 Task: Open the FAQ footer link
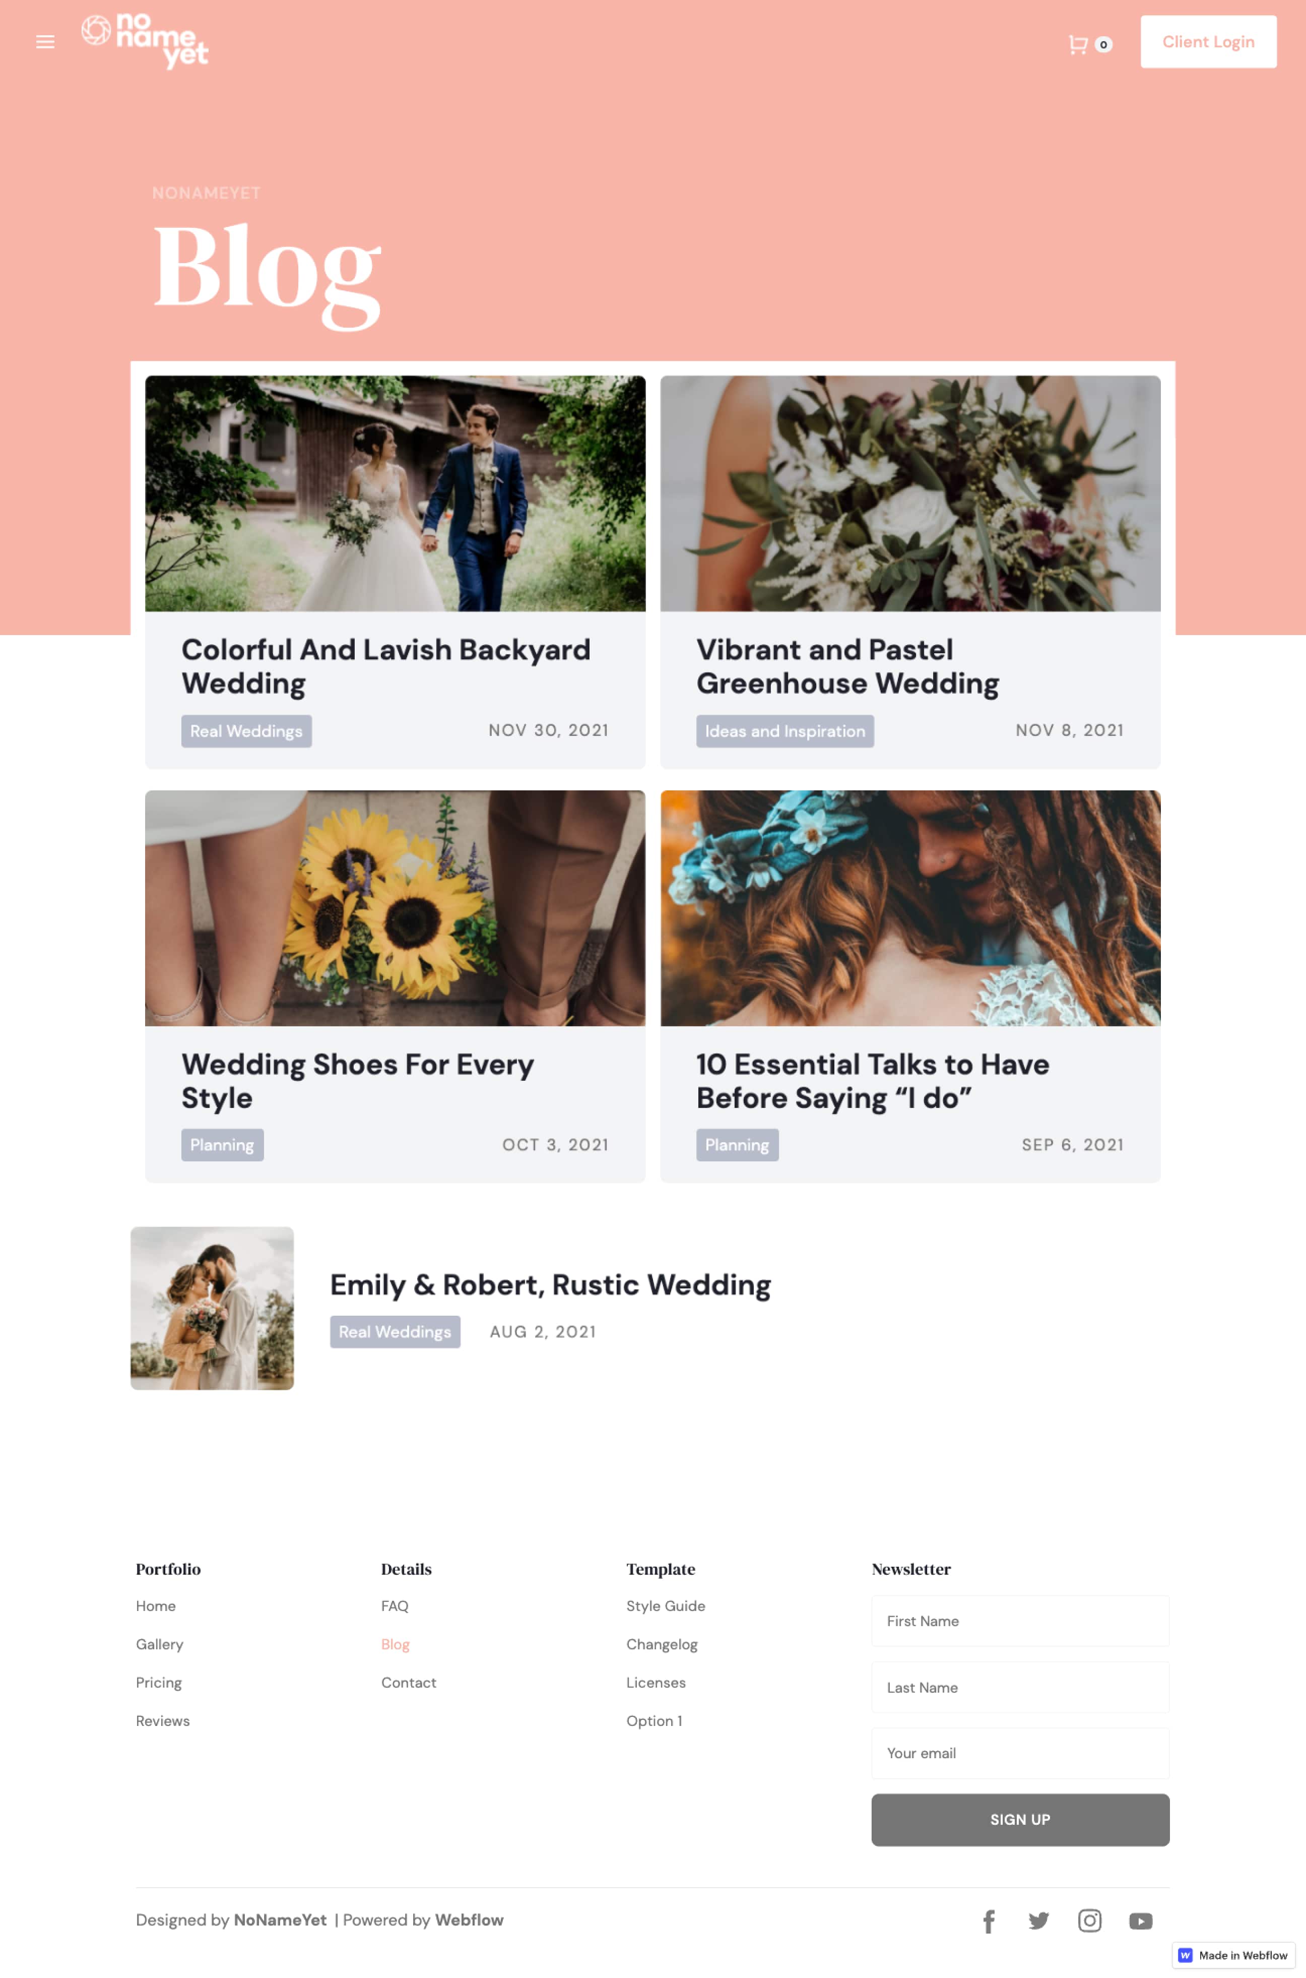coord(395,1605)
